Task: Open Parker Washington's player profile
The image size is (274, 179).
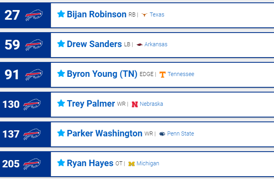Action: tap(104, 134)
